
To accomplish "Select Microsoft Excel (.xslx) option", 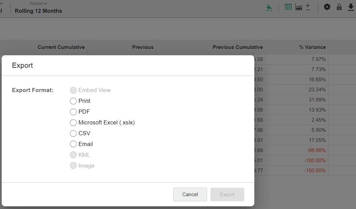I will tap(73, 123).
